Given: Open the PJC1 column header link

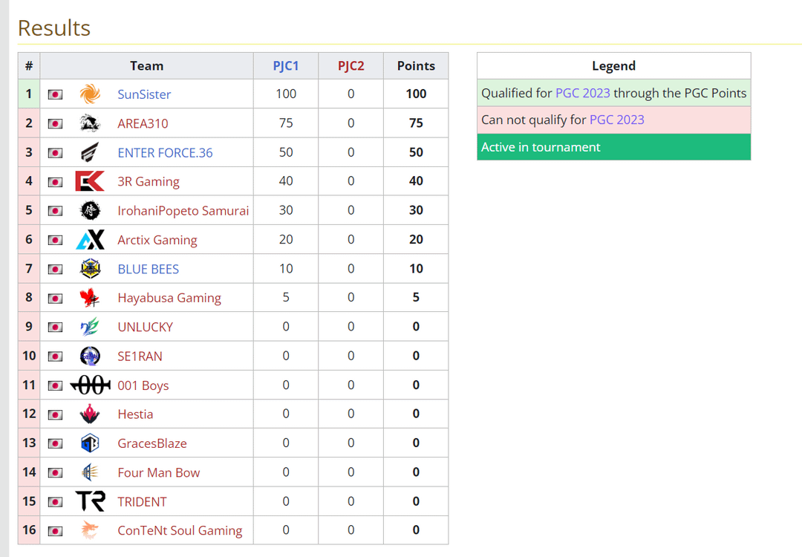Looking at the screenshot, I should pyautogui.click(x=286, y=66).
